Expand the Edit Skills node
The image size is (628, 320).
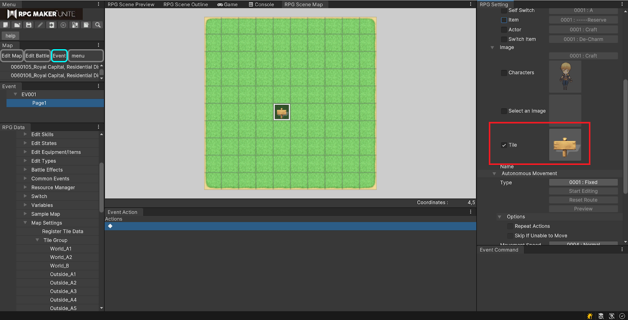(x=25, y=134)
